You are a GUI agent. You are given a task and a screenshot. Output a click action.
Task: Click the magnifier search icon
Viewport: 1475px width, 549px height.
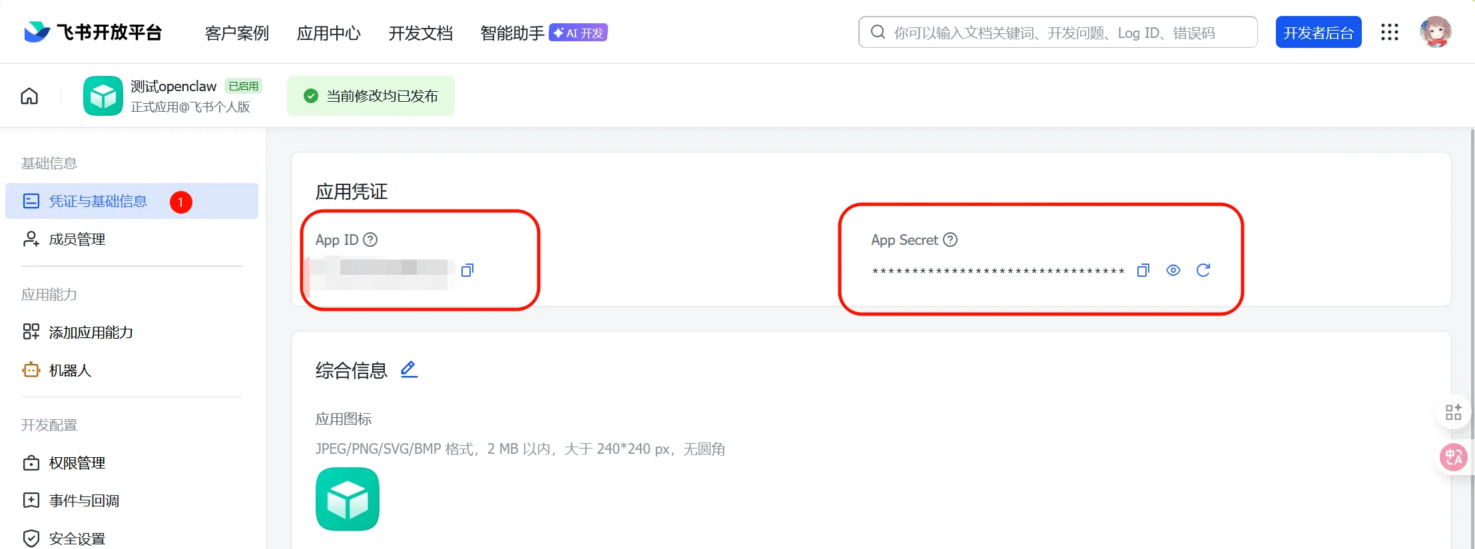(878, 32)
